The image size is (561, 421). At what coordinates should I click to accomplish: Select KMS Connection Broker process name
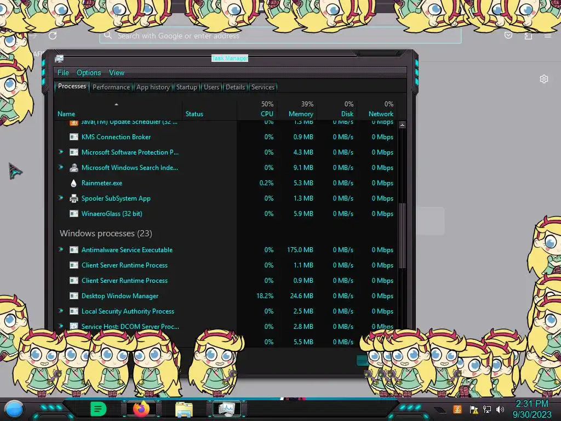tap(116, 136)
